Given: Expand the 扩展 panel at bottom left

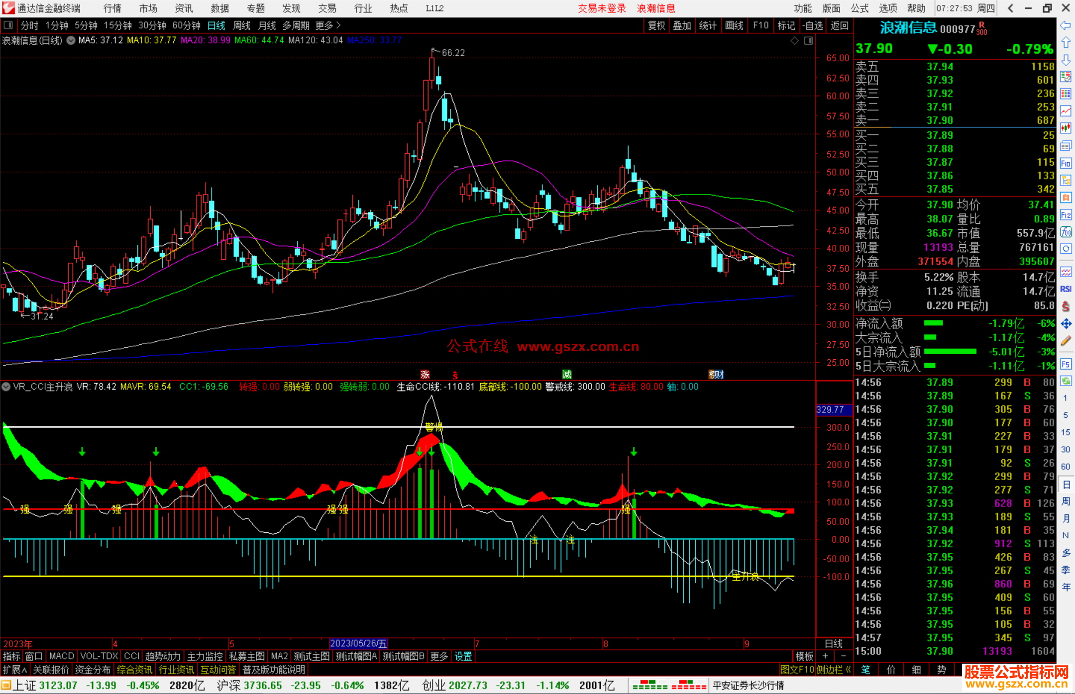Looking at the screenshot, I should [x=14, y=670].
